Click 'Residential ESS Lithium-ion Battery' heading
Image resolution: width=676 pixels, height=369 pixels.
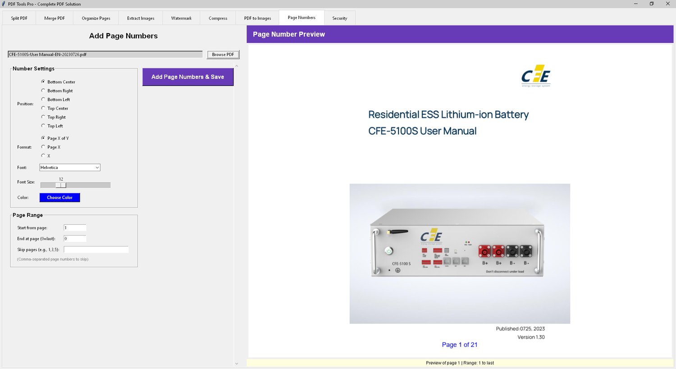[x=448, y=114]
